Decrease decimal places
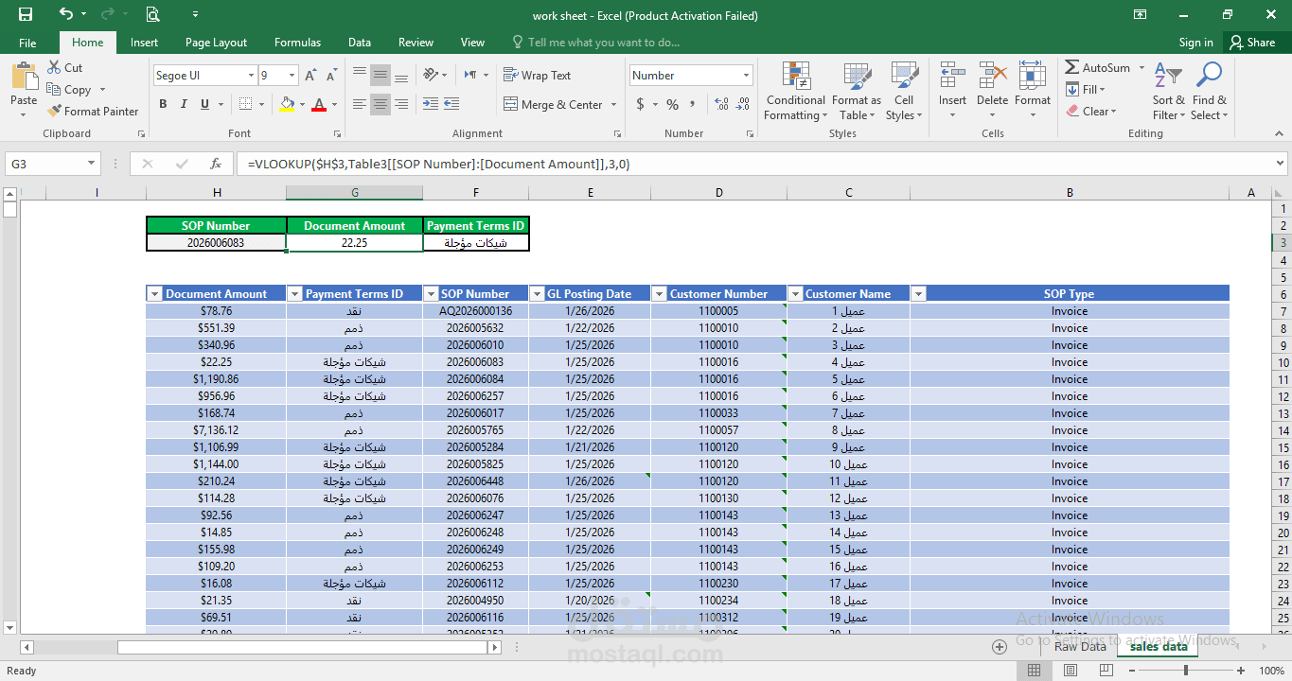 (742, 104)
